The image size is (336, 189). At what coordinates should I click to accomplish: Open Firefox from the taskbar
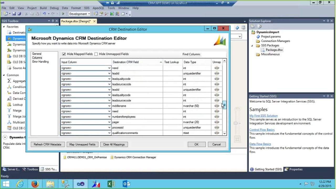[35, 184]
